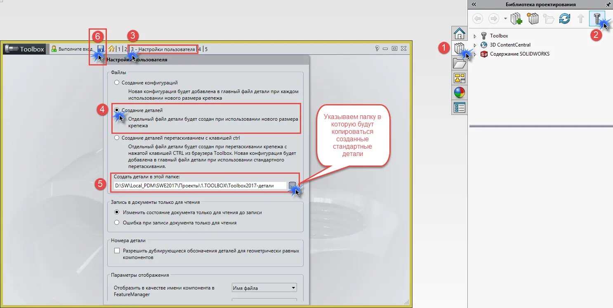This screenshot has width=613, height=308.
Task: Open the 3 - Настройки пользователя tab
Action: [163, 49]
